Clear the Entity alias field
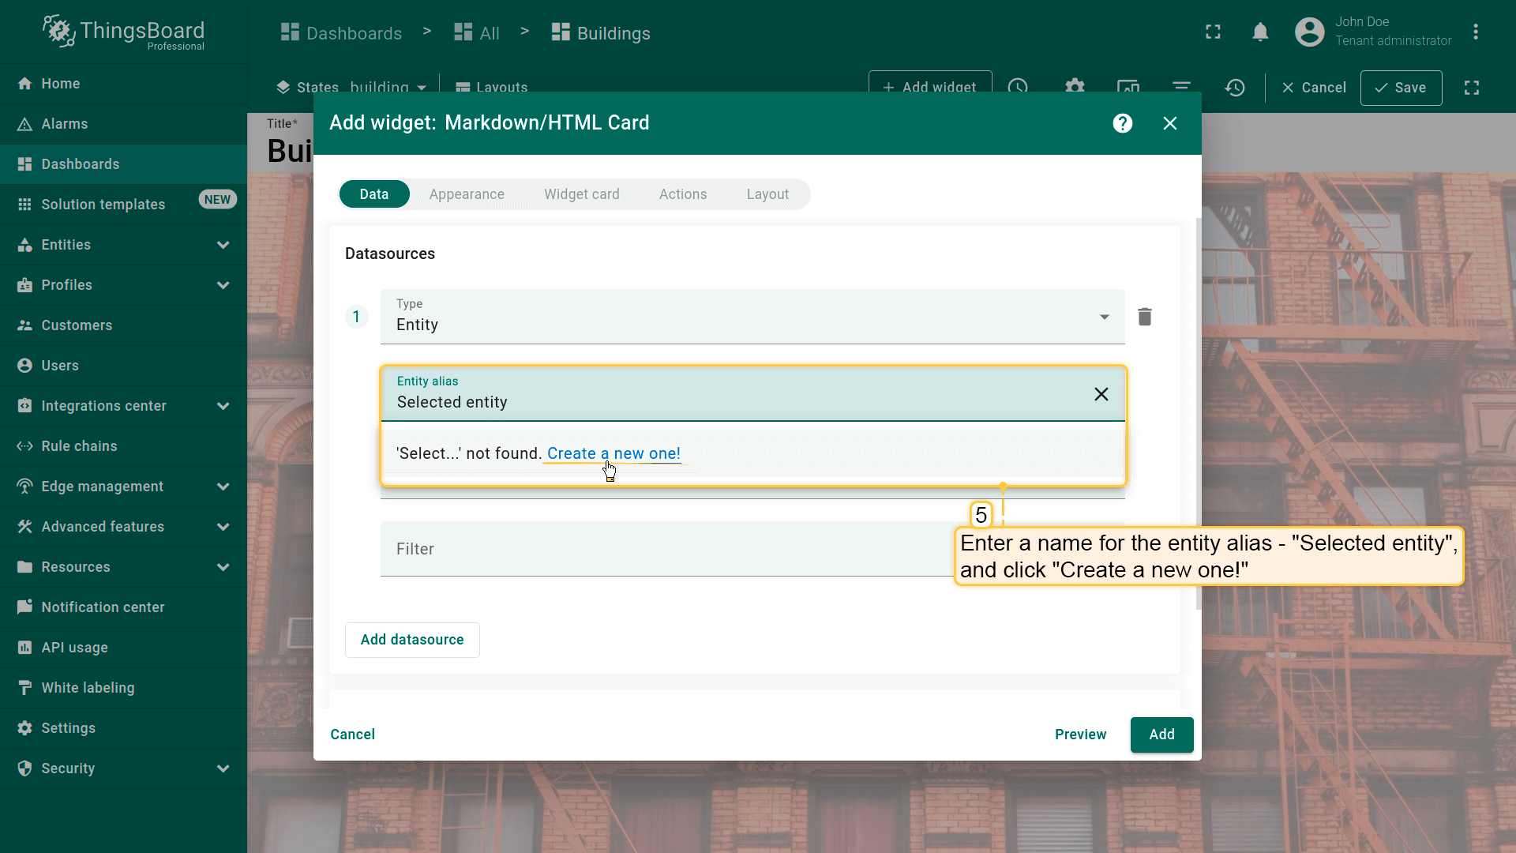 pos(1101,394)
